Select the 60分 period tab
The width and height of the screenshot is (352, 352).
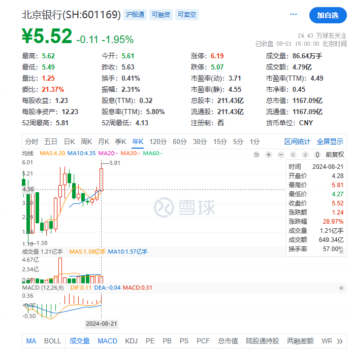click(180, 142)
